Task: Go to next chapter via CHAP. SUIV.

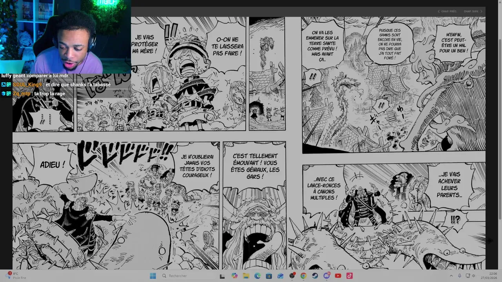Action: (473, 11)
